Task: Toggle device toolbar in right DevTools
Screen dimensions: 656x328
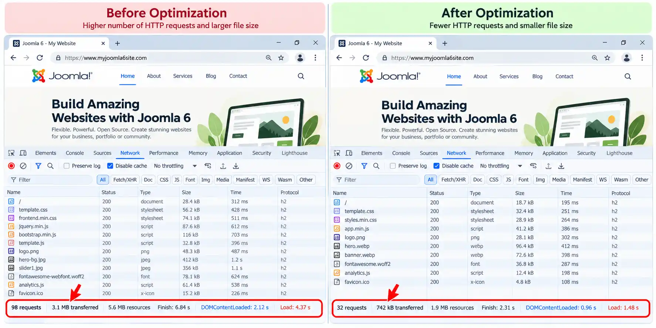Action: pyautogui.click(x=349, y=153)
